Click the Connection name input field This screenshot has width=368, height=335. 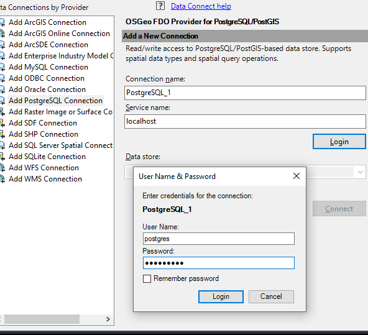point(245,93)
